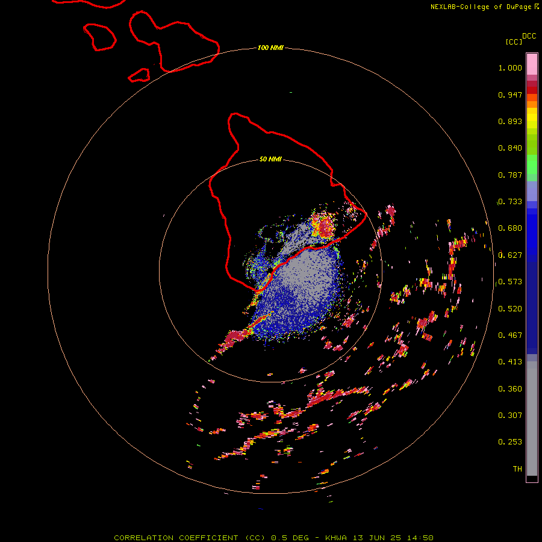Select the 0.947 scale value
542x542 pixels.
tap(510, 95)
